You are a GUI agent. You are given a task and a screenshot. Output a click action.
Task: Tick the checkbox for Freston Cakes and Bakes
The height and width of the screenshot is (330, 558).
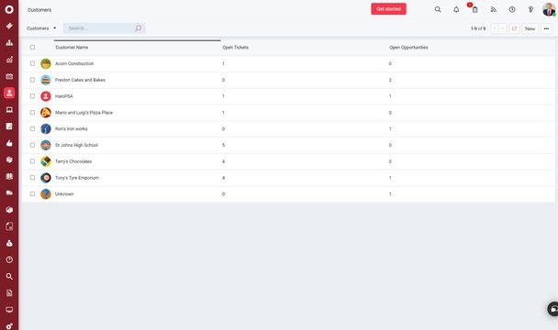tap(32, 80)
